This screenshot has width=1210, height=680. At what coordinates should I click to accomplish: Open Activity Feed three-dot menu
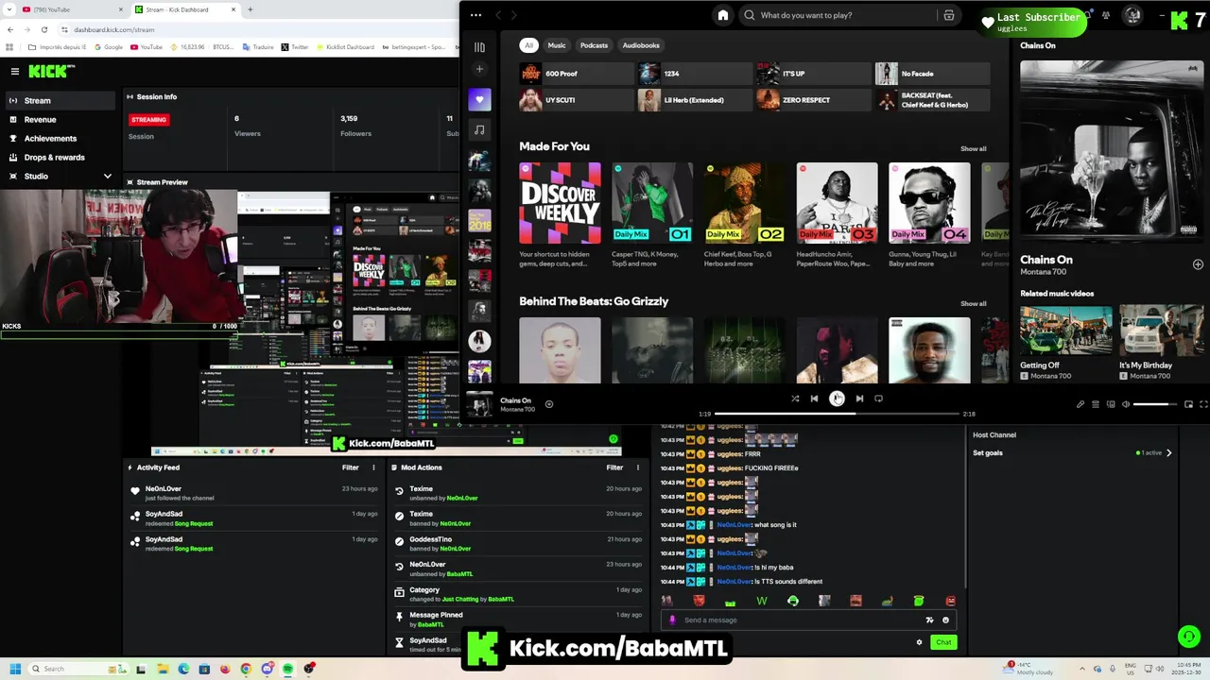pos(373,467)
